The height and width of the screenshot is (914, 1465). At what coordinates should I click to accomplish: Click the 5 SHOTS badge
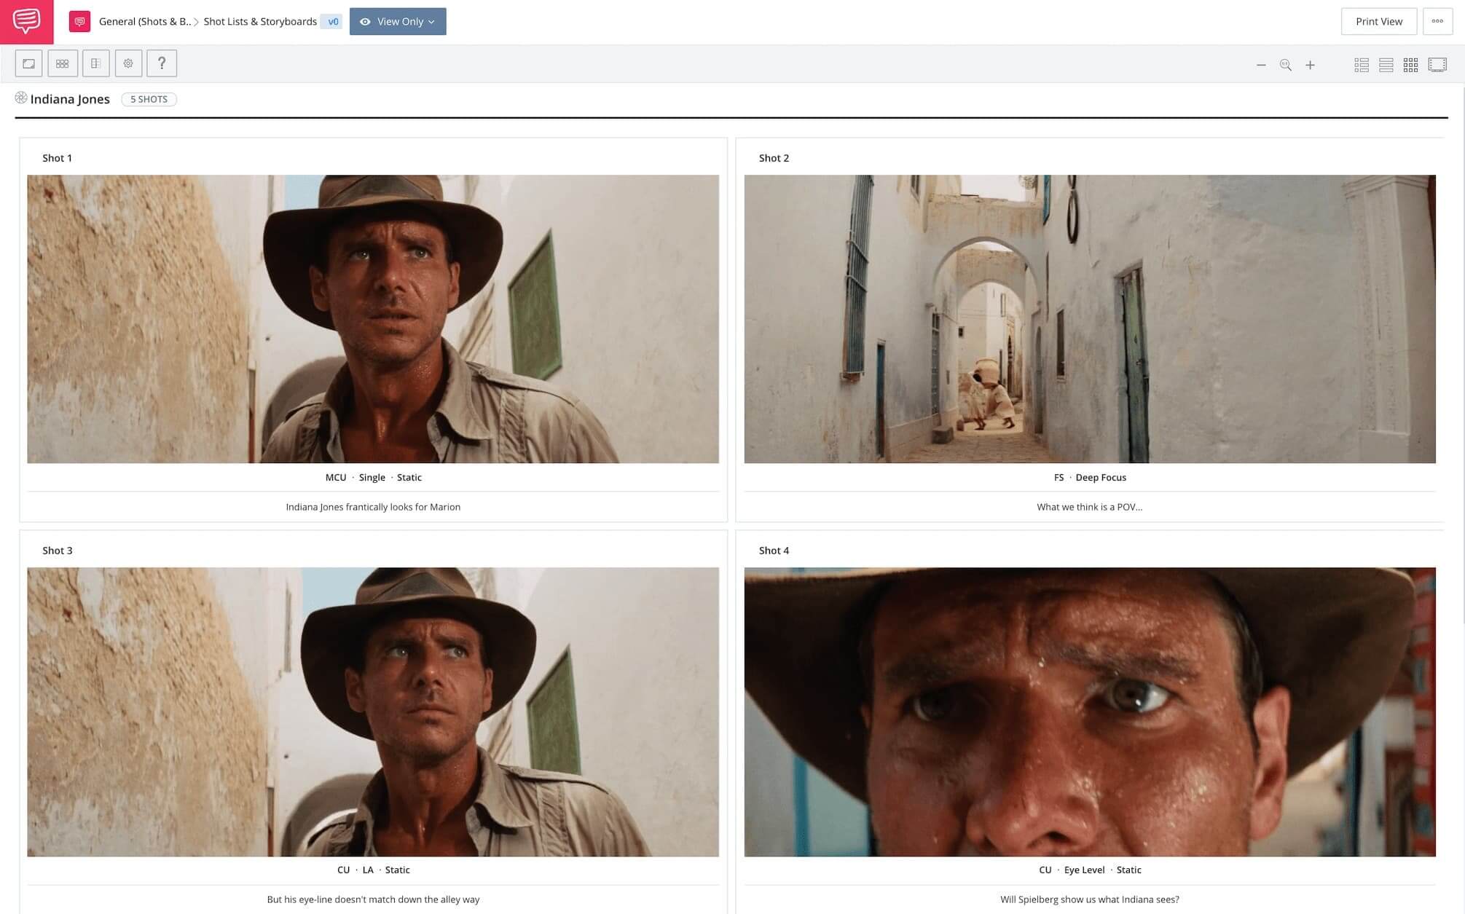(x=149, y=99)
